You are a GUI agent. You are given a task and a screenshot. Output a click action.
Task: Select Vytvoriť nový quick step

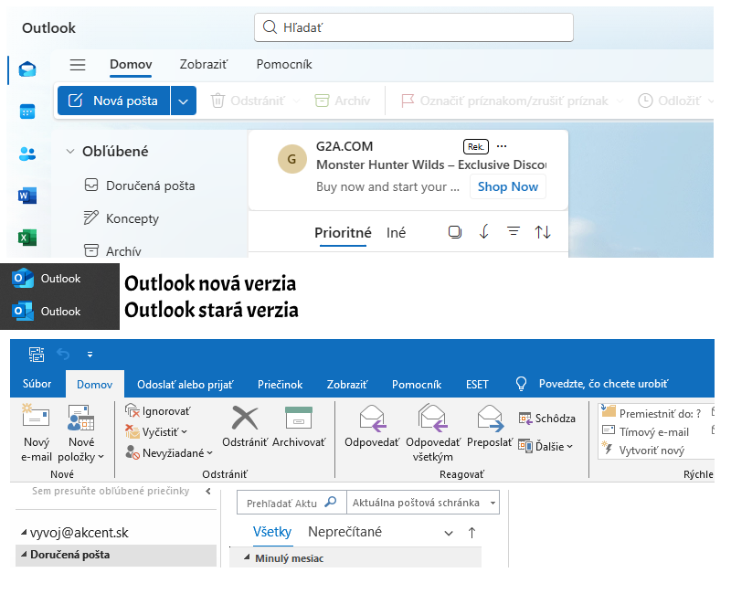click(x=643, y=450)
